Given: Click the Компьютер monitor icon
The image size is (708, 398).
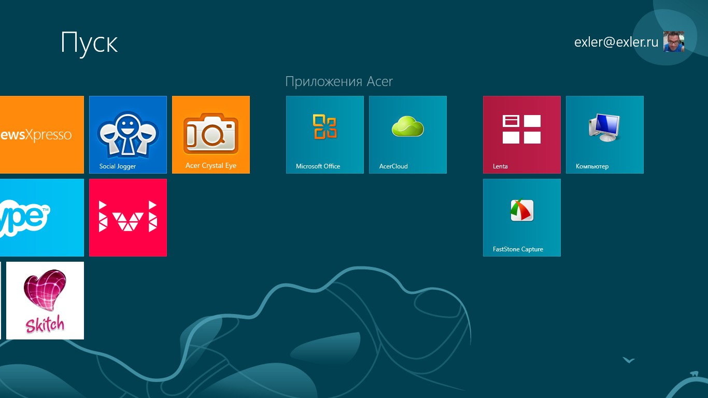Looking at the screenshot, I should [604, 128].
